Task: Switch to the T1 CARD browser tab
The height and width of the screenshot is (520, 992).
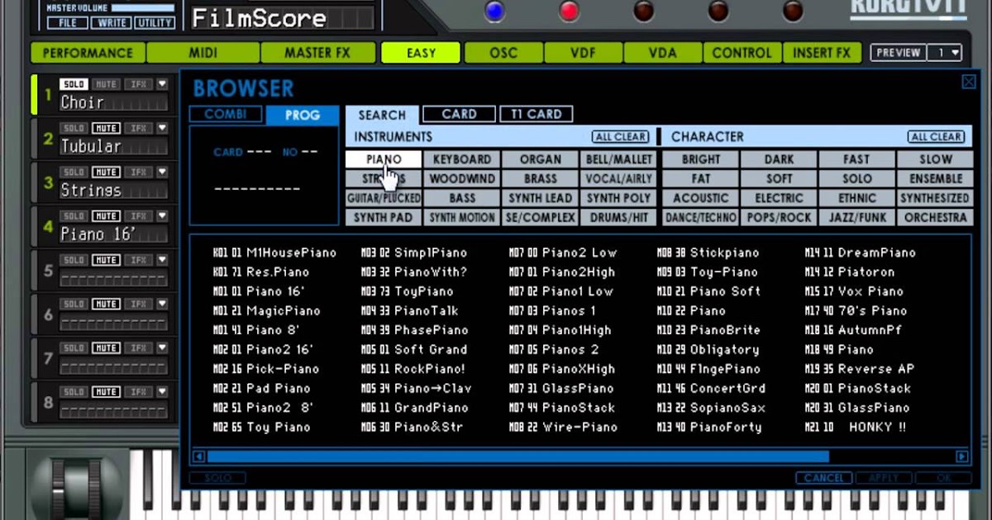Action: (x=537, y=115)
